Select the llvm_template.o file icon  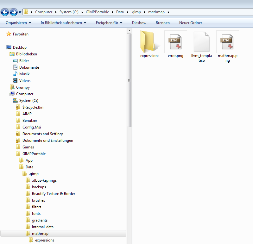coord(202,42)
